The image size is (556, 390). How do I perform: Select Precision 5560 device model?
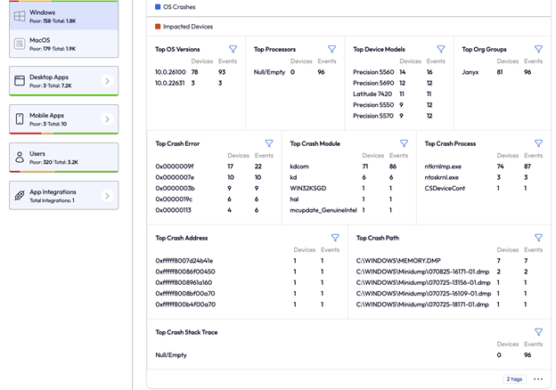click(373, 72)
